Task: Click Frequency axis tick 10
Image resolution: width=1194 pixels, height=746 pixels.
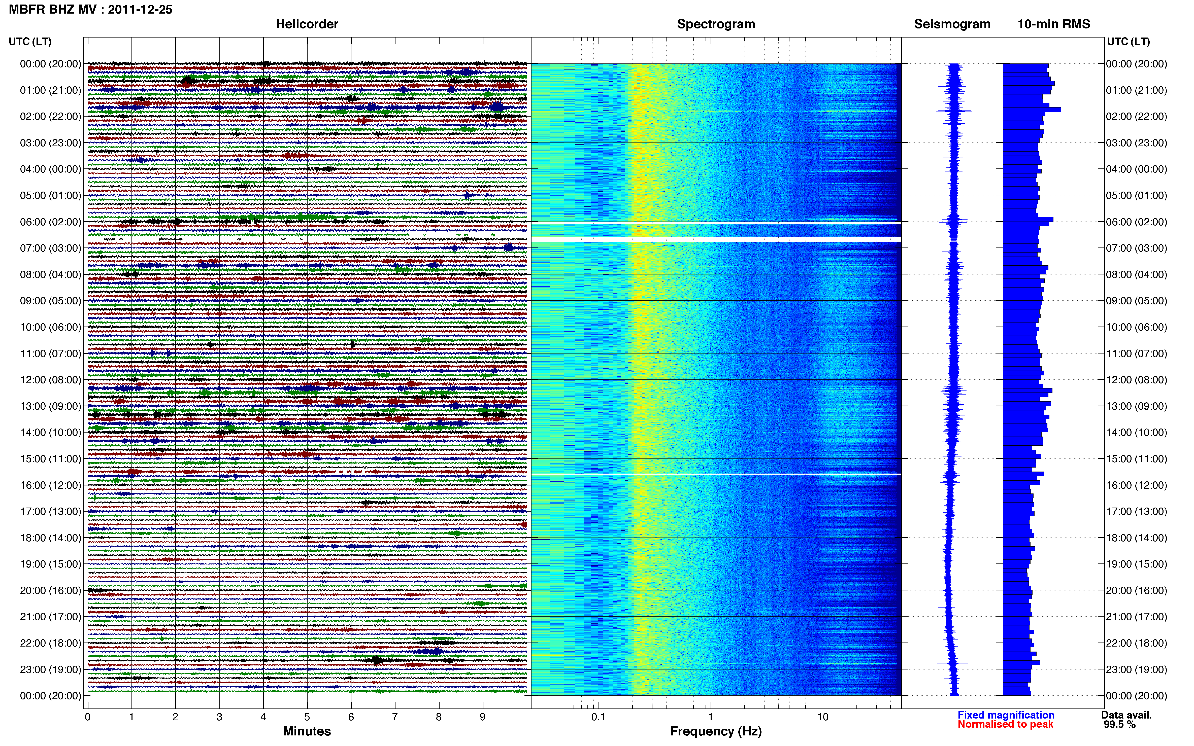Action: (x=823, y=717)
